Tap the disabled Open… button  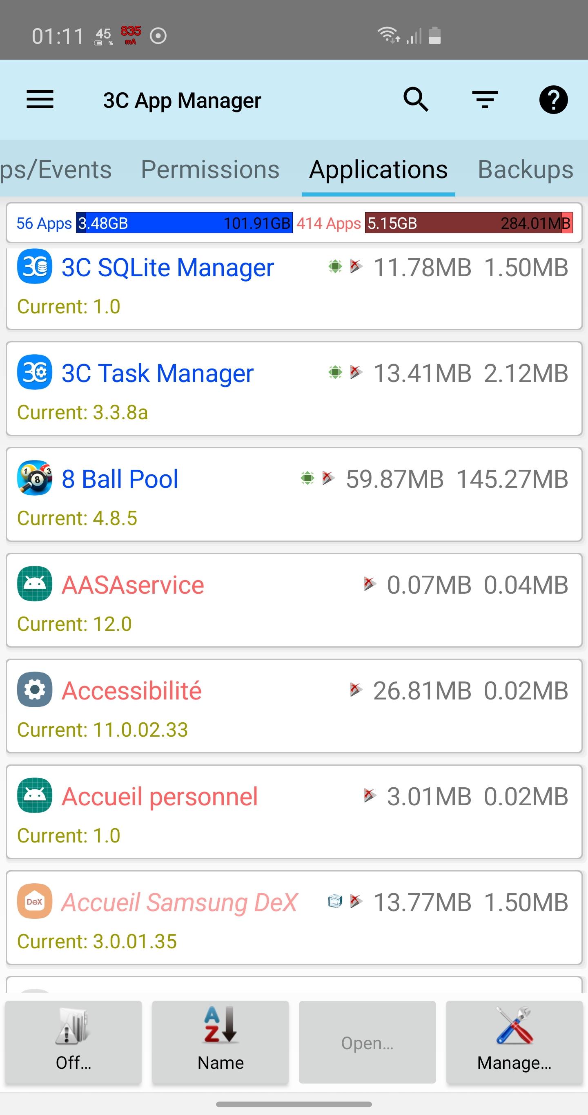(x=367, y=1042)
